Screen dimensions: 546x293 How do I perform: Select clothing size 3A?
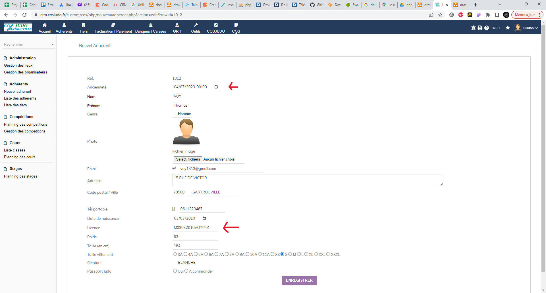click(x=175, y=254)
